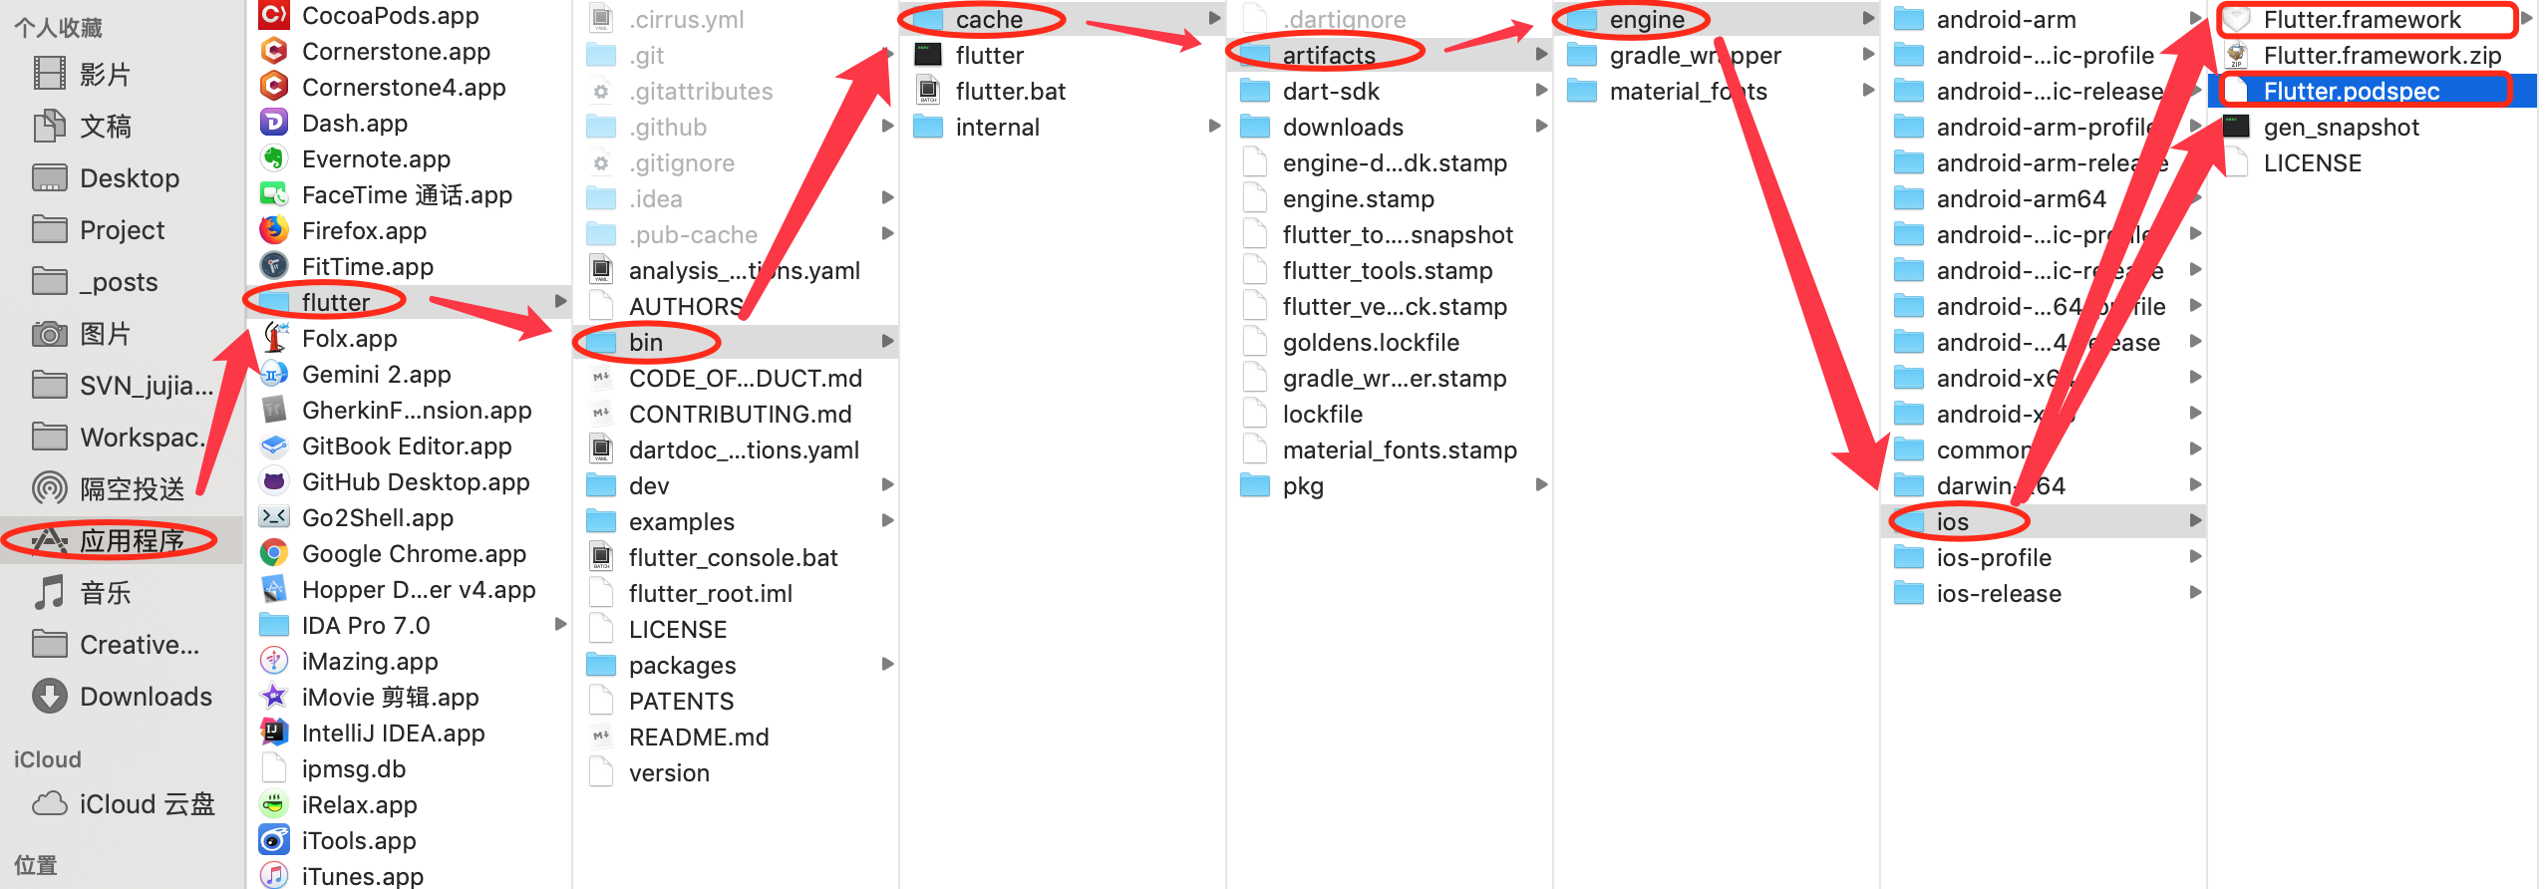Image resolution: width=2546 pixels, height=889 pixels.
Task: Click the 隔空投送 AirDrop sidebar icon
Action: click(x=50, y=488)
